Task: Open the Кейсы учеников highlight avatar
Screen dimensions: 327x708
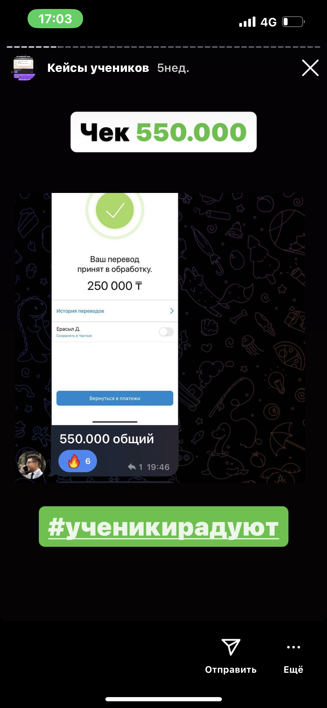Action: (24, 68)
